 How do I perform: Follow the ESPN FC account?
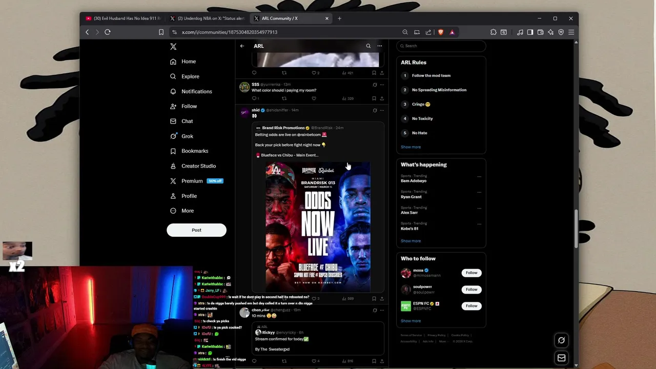471,306
